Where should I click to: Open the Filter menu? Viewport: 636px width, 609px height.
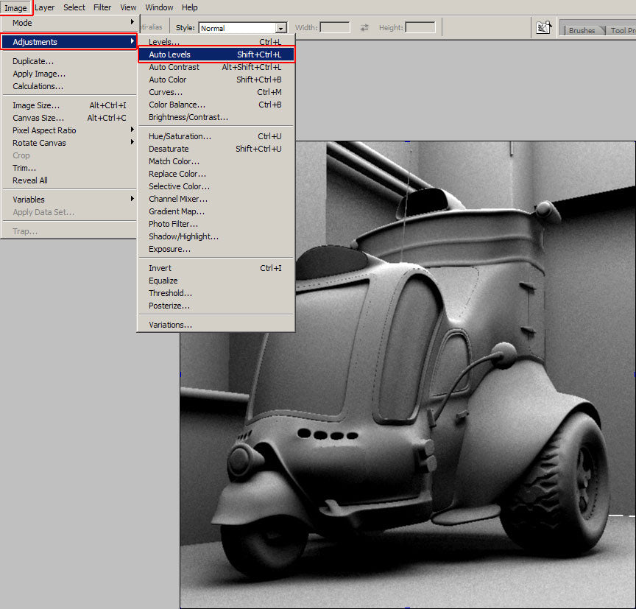coord(102,7)
